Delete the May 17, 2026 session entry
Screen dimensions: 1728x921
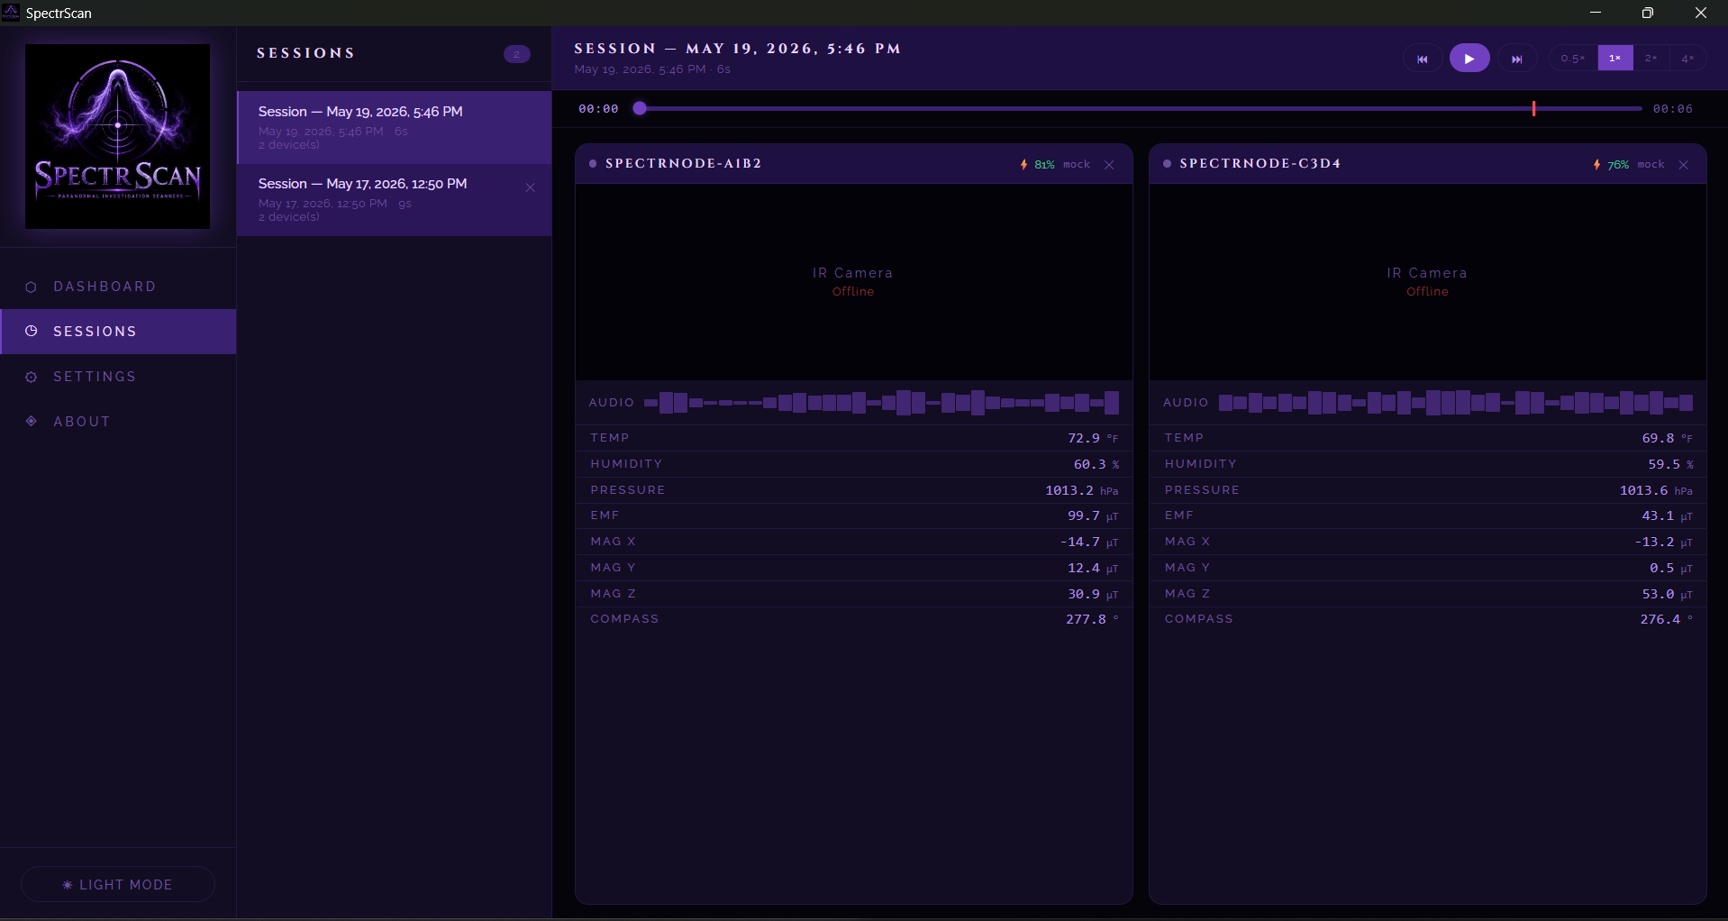pyautogui.click(x=530, y=187)
